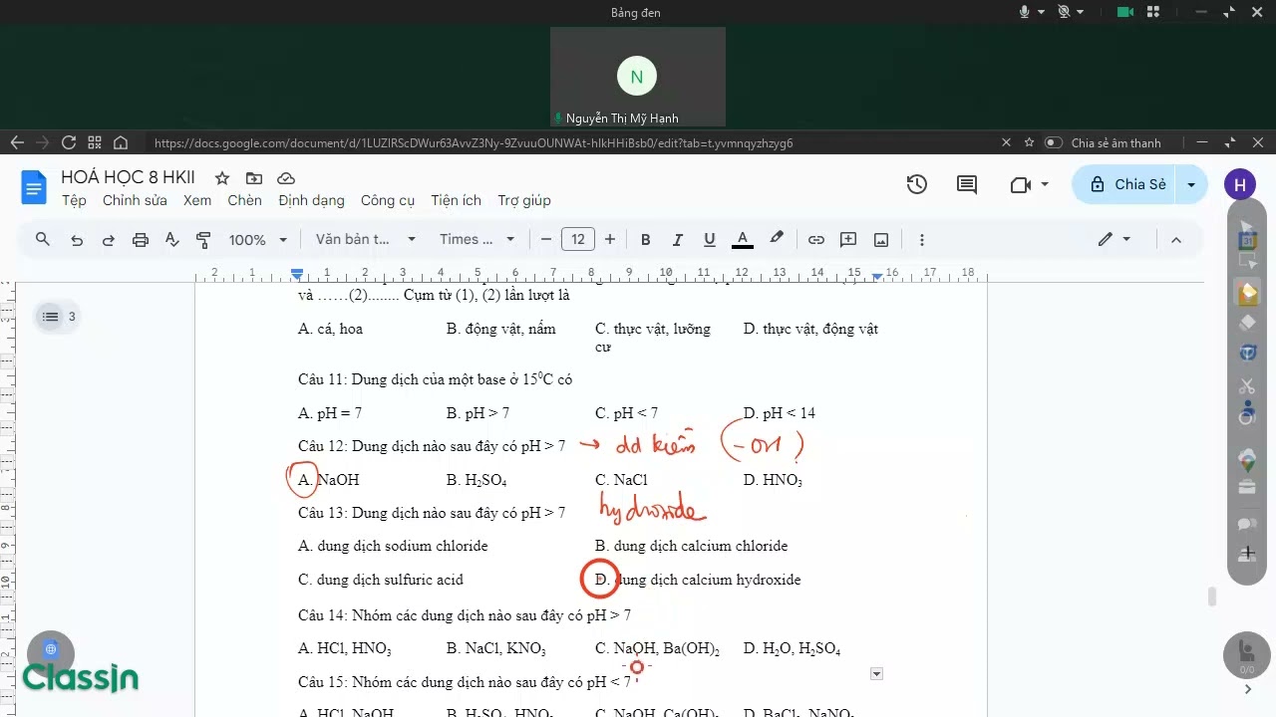Open the highlight color picker
Viewport: 1276px width, 717px height.
777,240
